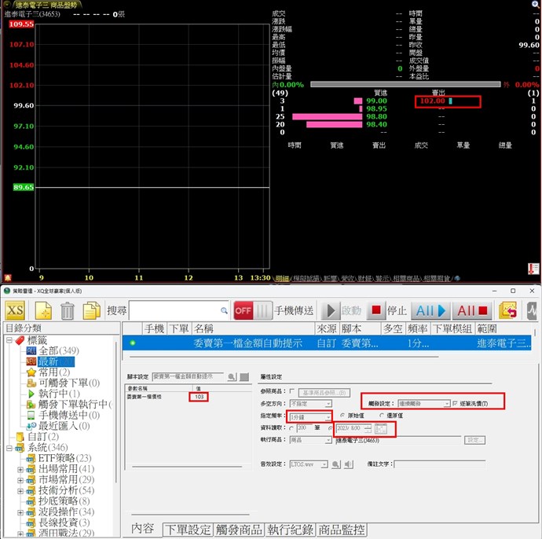
Task: Open the 觸發設定 dropdown
Action: point(446,403)
